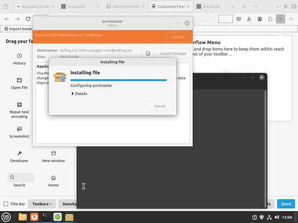The width and height of the screenshot is (298, 223).
Task: Toggle the Title Bar checkbox
Action: (x=6, y=204)
